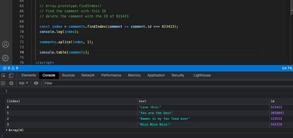Click the 'You are the best' cell

coord(203,113)
